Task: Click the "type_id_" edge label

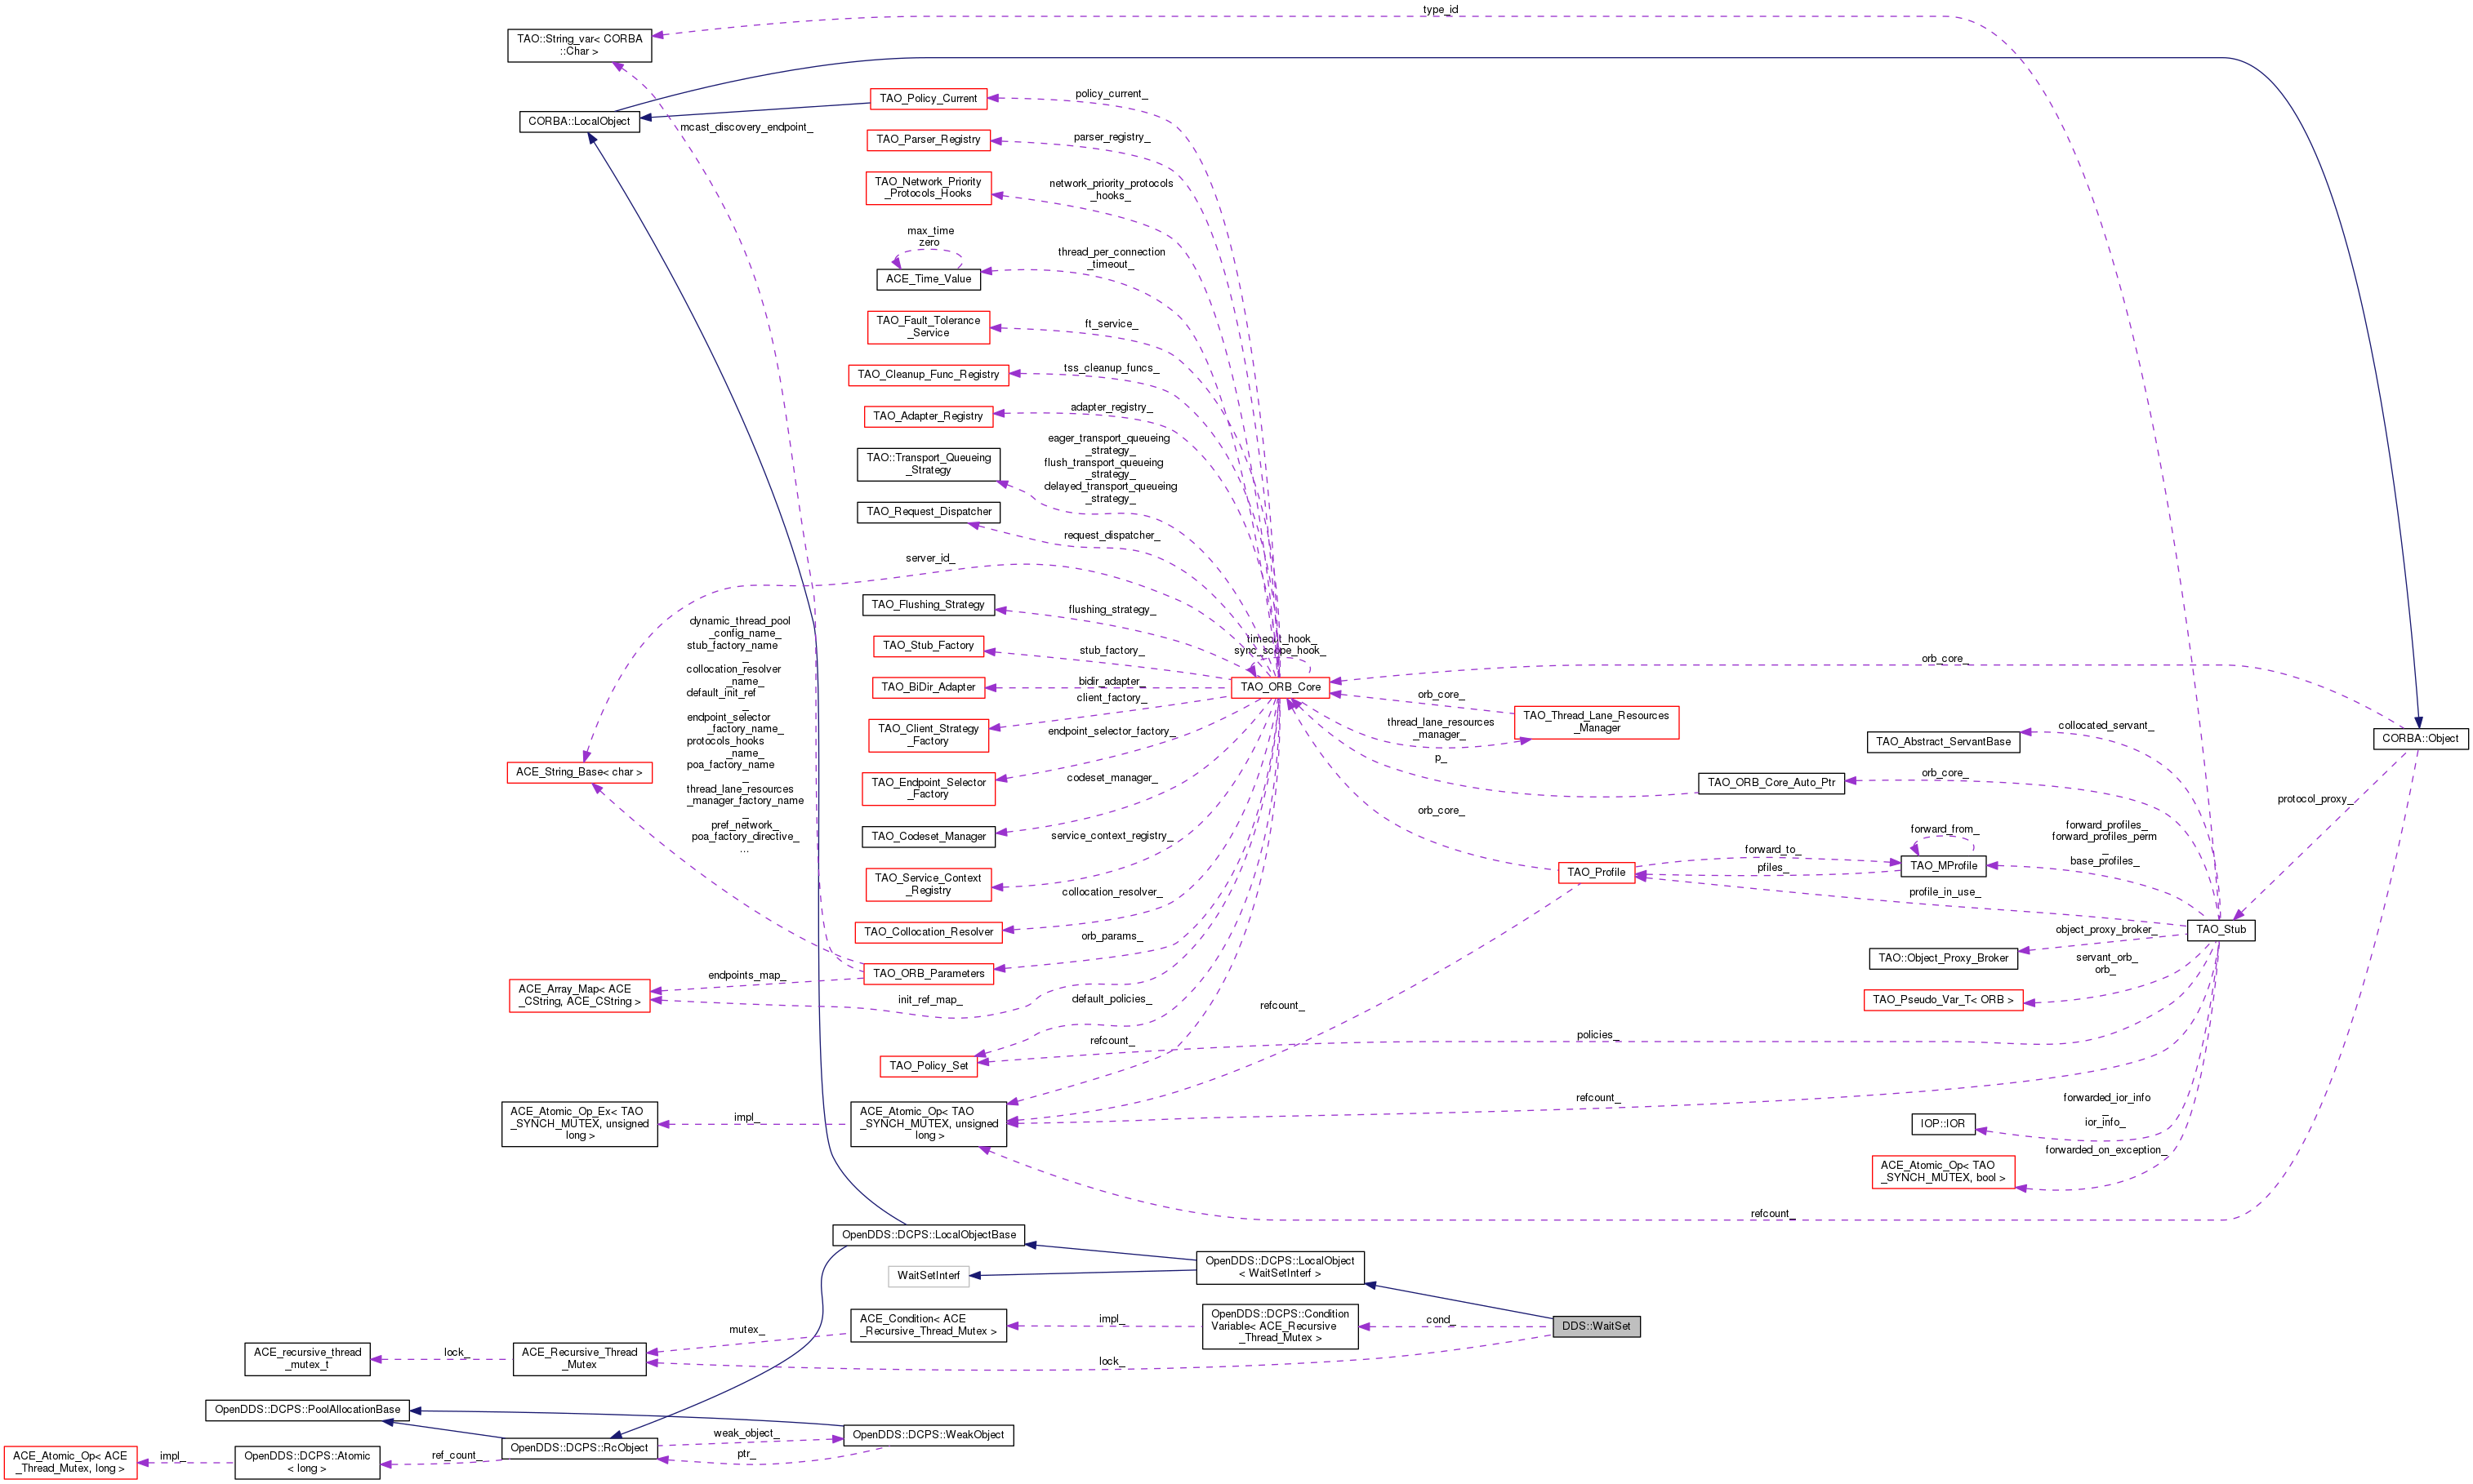Action: pyautogui.click(x=1441, y=10)
